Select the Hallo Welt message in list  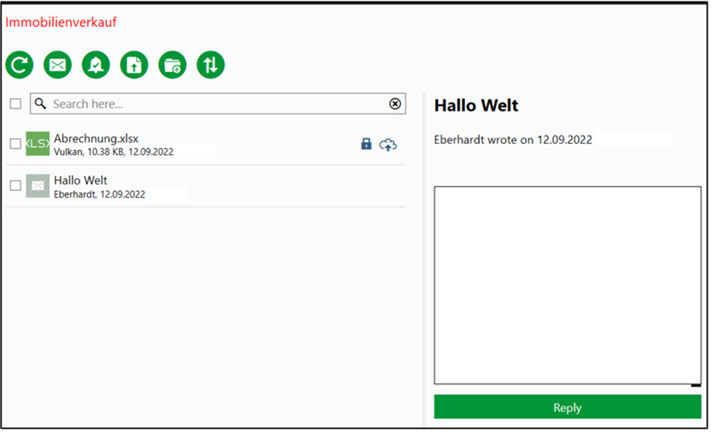206,186
